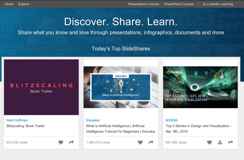This screenshot has height=160, width=244.
Task: Share the Blitzscaling: Book Trailer slideshare
Action: (71, 142)
